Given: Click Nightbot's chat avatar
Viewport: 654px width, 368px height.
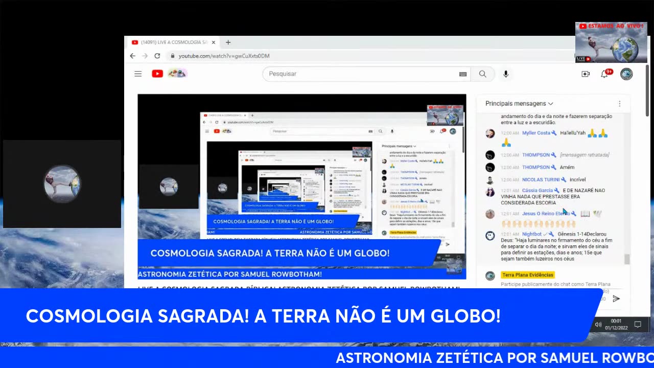Looking at the screenshot, I should (x=490, y=236).
